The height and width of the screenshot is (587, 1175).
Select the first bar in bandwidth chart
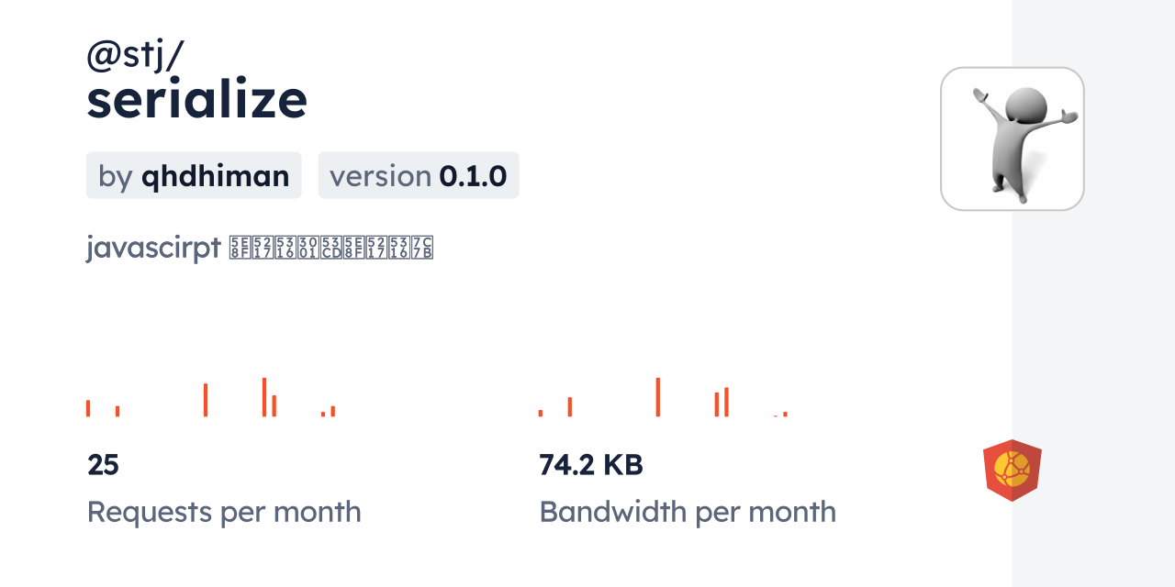coord(541,413)
